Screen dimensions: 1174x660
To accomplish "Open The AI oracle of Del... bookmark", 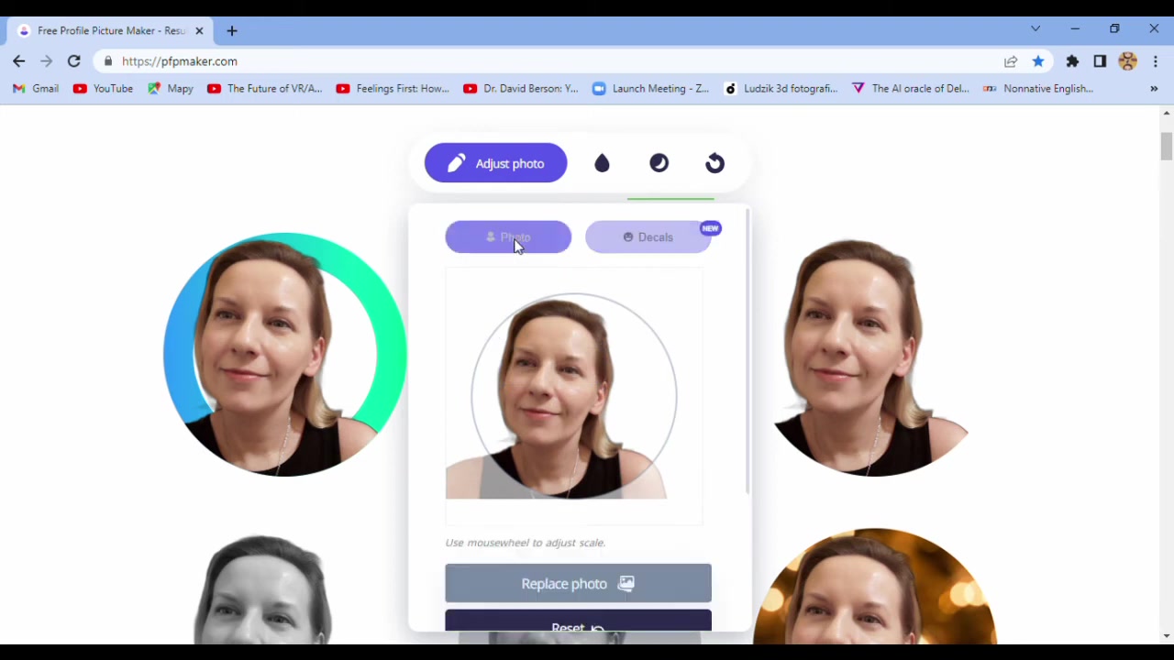I will (x=911, y=89).
